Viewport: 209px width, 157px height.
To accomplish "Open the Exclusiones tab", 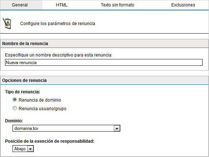I will (183, 5).
